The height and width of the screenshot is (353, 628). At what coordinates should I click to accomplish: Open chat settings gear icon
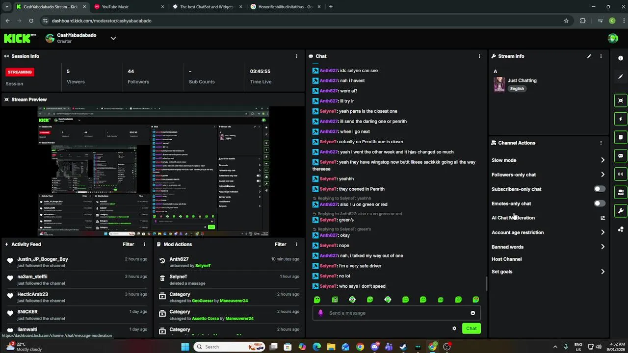tap(454, 328)
